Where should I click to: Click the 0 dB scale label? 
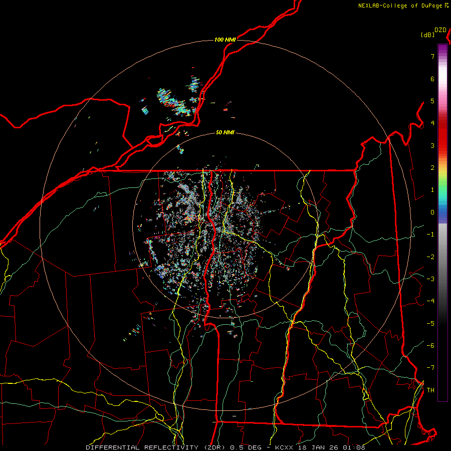tap(432, 212)
